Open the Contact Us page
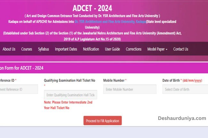 181,49
